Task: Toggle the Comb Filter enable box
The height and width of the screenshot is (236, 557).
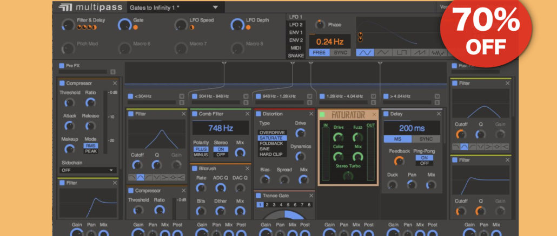Action: click(x=195, y=114)
